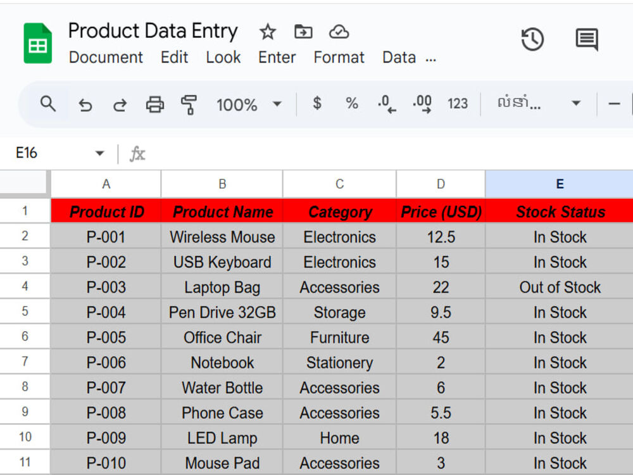This screenshot has height=475, width=633.
Task: Star the Product Data Entry document
Action: tap(268, 32)
